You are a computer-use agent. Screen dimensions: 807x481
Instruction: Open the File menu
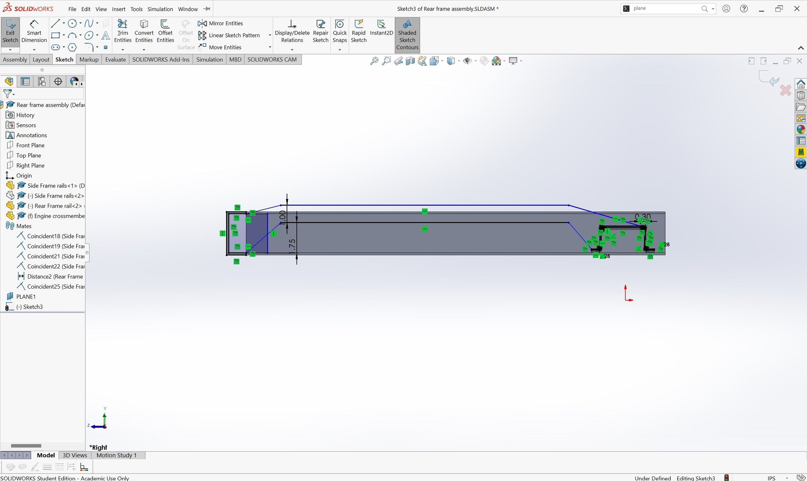[x=72, y=9]
